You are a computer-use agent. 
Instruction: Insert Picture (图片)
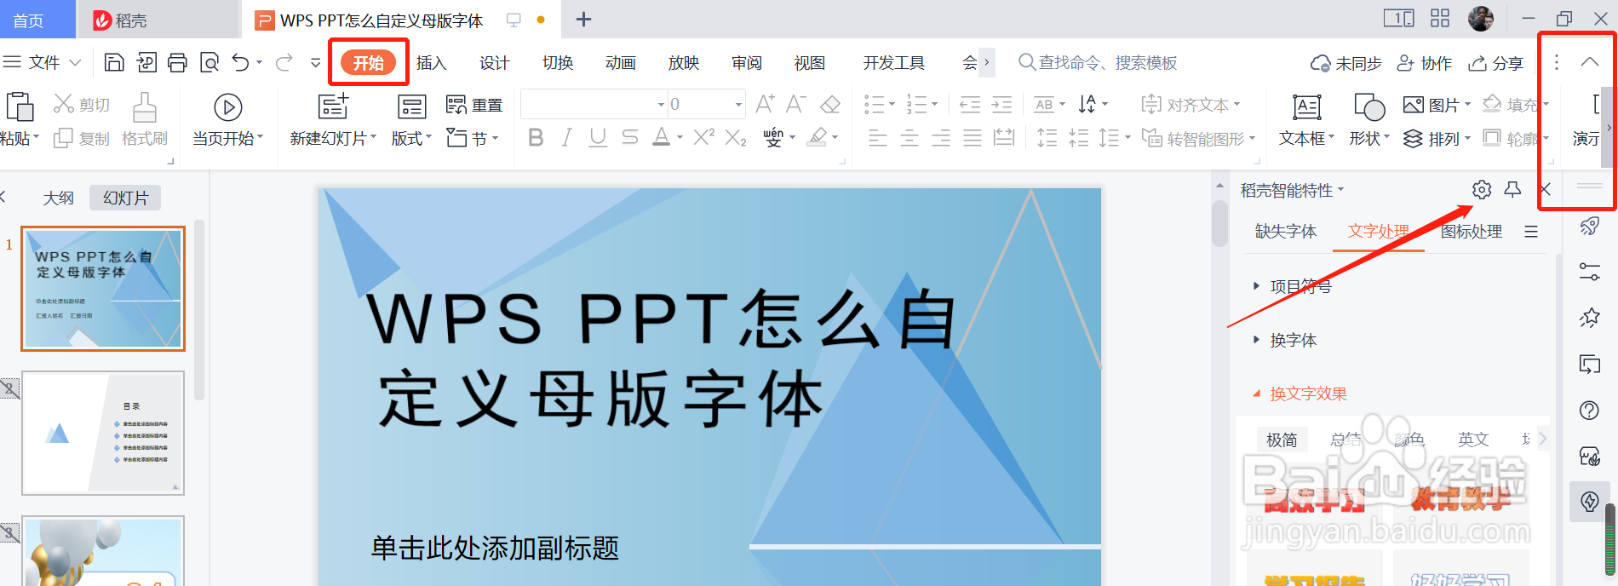[1436, 105]
